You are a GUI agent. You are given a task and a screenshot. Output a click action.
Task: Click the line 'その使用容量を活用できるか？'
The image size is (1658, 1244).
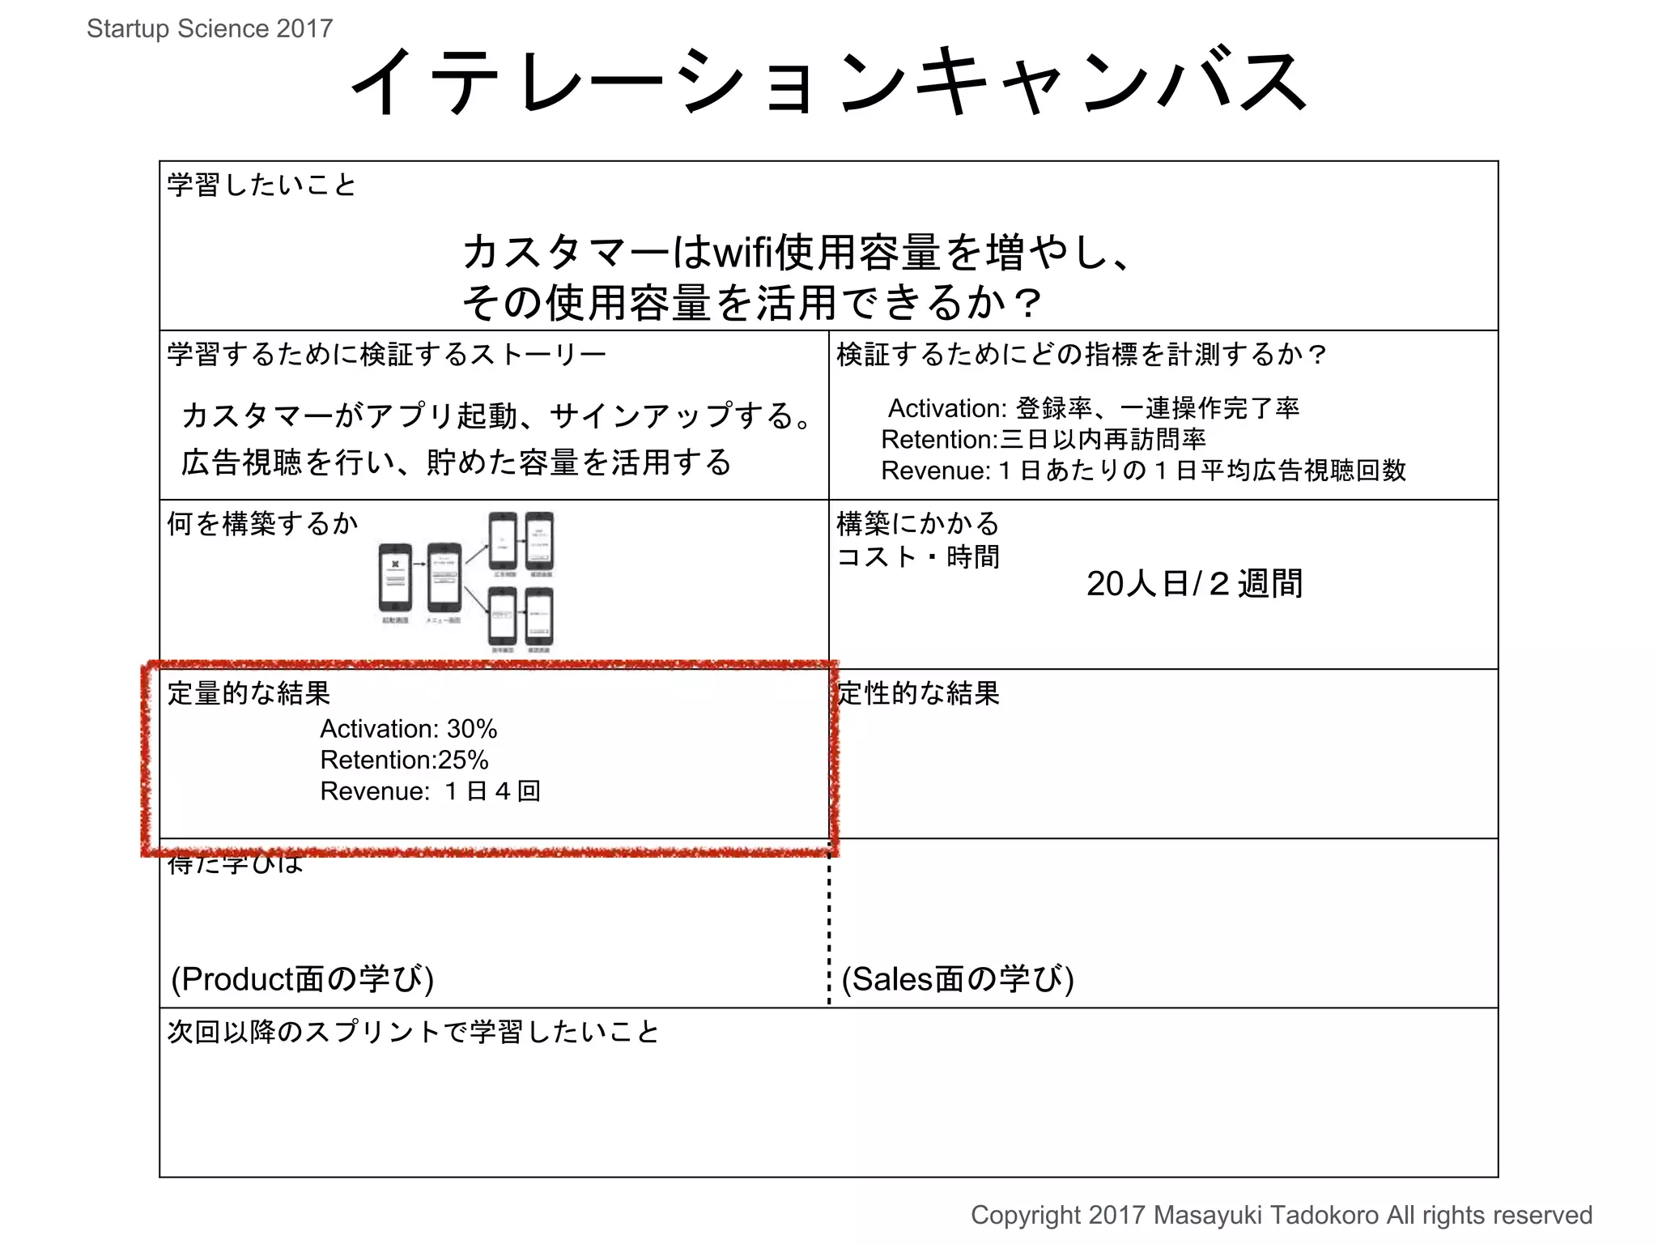coord(754,302)
